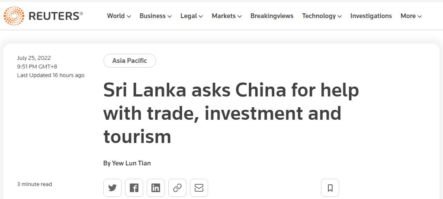Share article via email envelope icon
443x199 pixels.
pos(199,188)
